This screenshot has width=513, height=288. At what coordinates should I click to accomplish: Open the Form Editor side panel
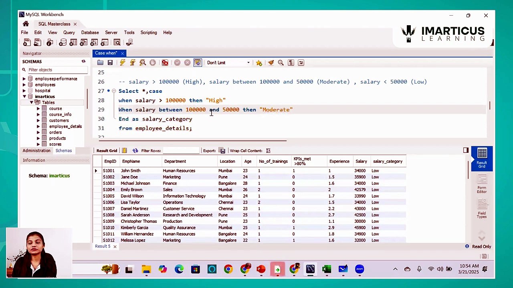(482, 184)
